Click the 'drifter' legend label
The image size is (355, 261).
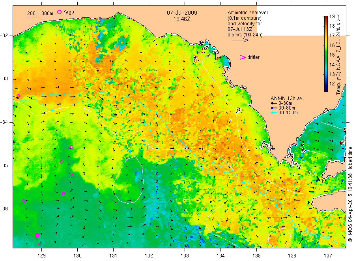pos(253,57)
